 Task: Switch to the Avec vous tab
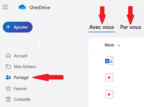102,27
